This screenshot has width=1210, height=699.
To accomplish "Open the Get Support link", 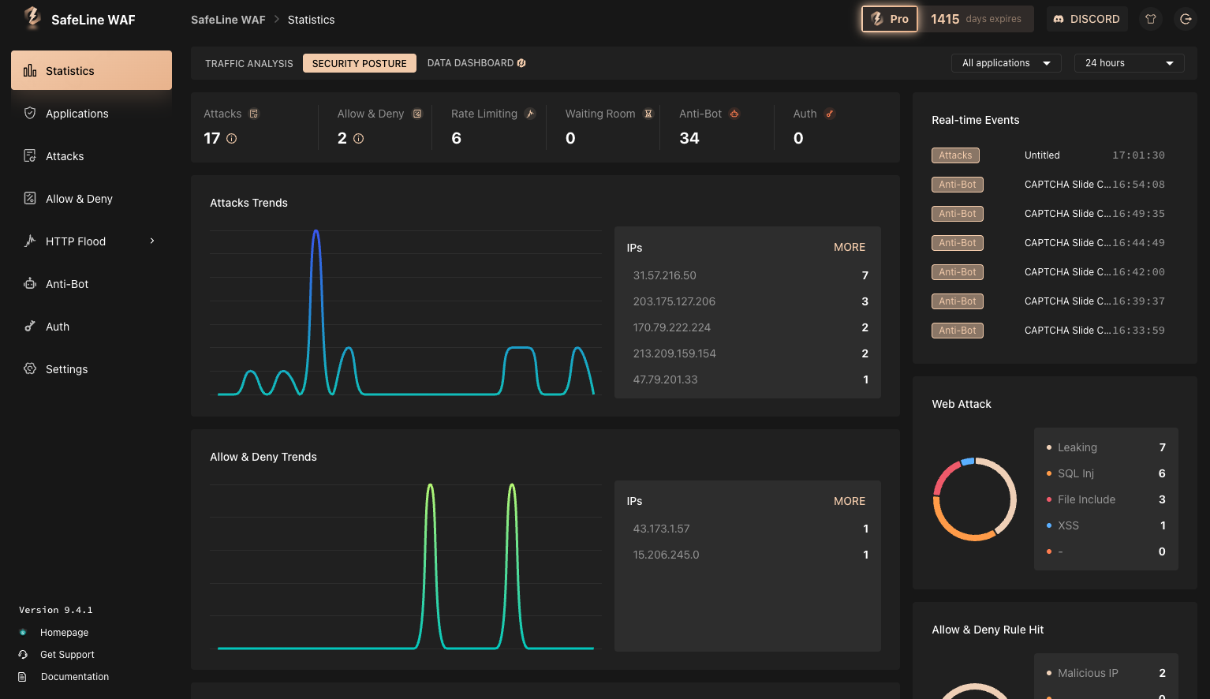I will (x=67, y=655).
